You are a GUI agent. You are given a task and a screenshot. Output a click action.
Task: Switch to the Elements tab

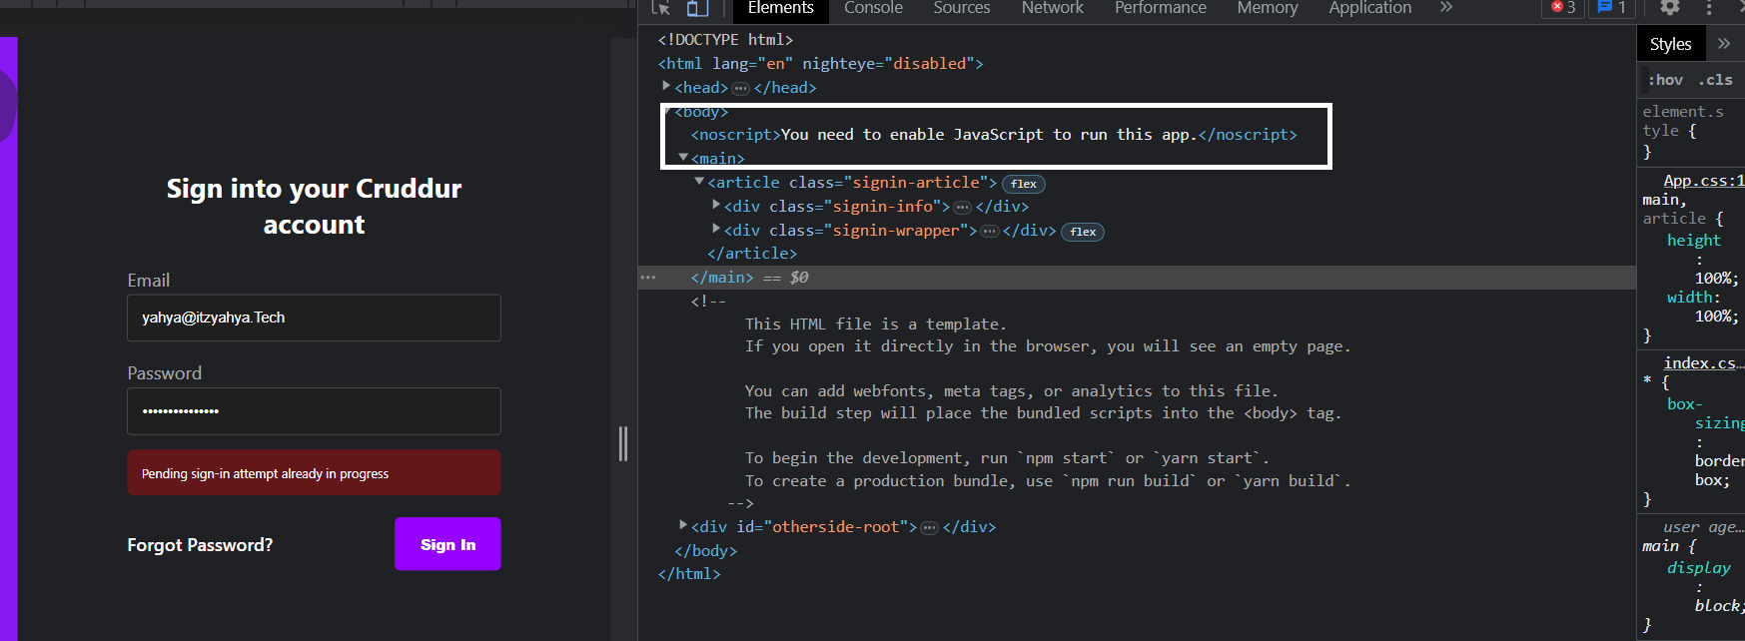pos(780,8)
